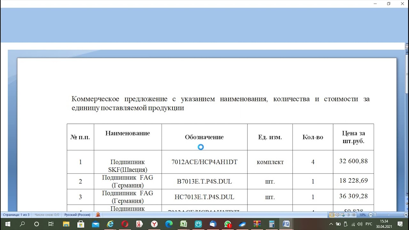The height and width of the screenshot is (230, 409).
Task: Restore down the Word window
Action: pos(389,4)
